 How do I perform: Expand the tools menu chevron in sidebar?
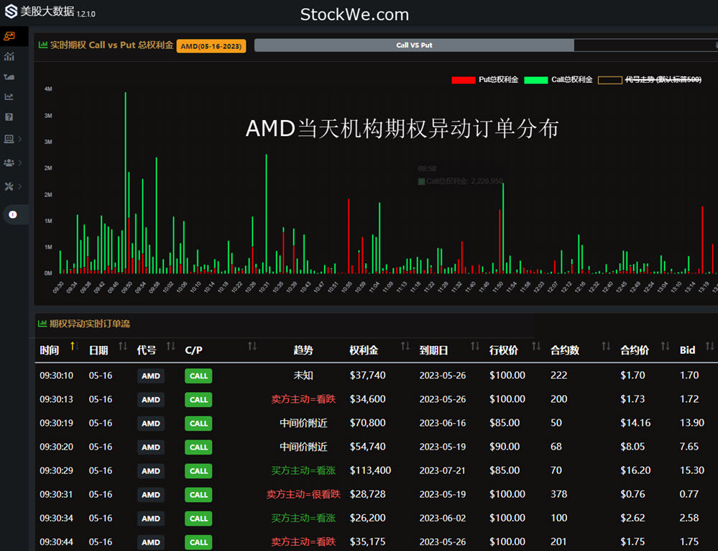pyautogui.click(x=20, y=186)
